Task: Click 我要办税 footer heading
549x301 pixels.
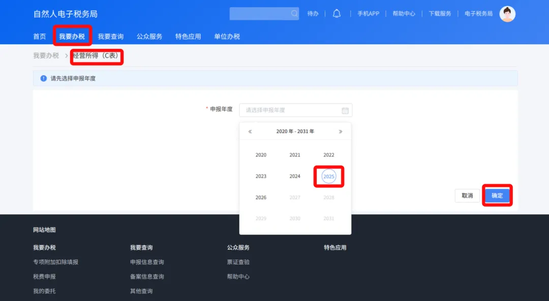Action: click(44, 248)
